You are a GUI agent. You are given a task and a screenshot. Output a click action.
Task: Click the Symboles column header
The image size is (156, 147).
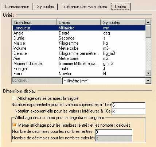point(123,23)
